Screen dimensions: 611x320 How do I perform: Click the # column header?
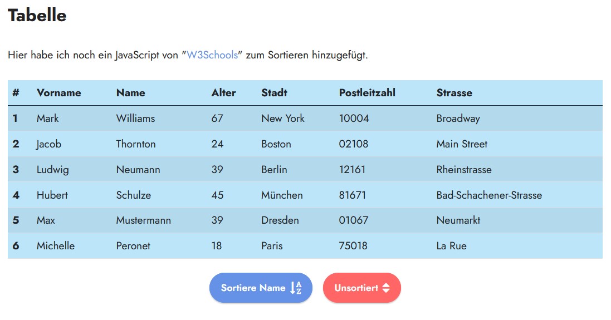point(16,93)
